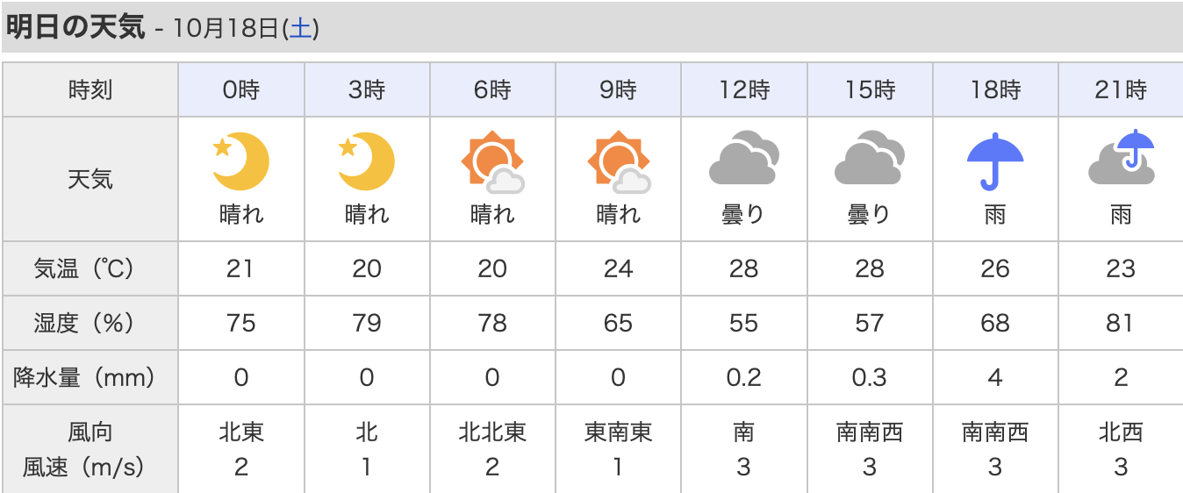Click the moon and star icon at 3時

(367, 161)
